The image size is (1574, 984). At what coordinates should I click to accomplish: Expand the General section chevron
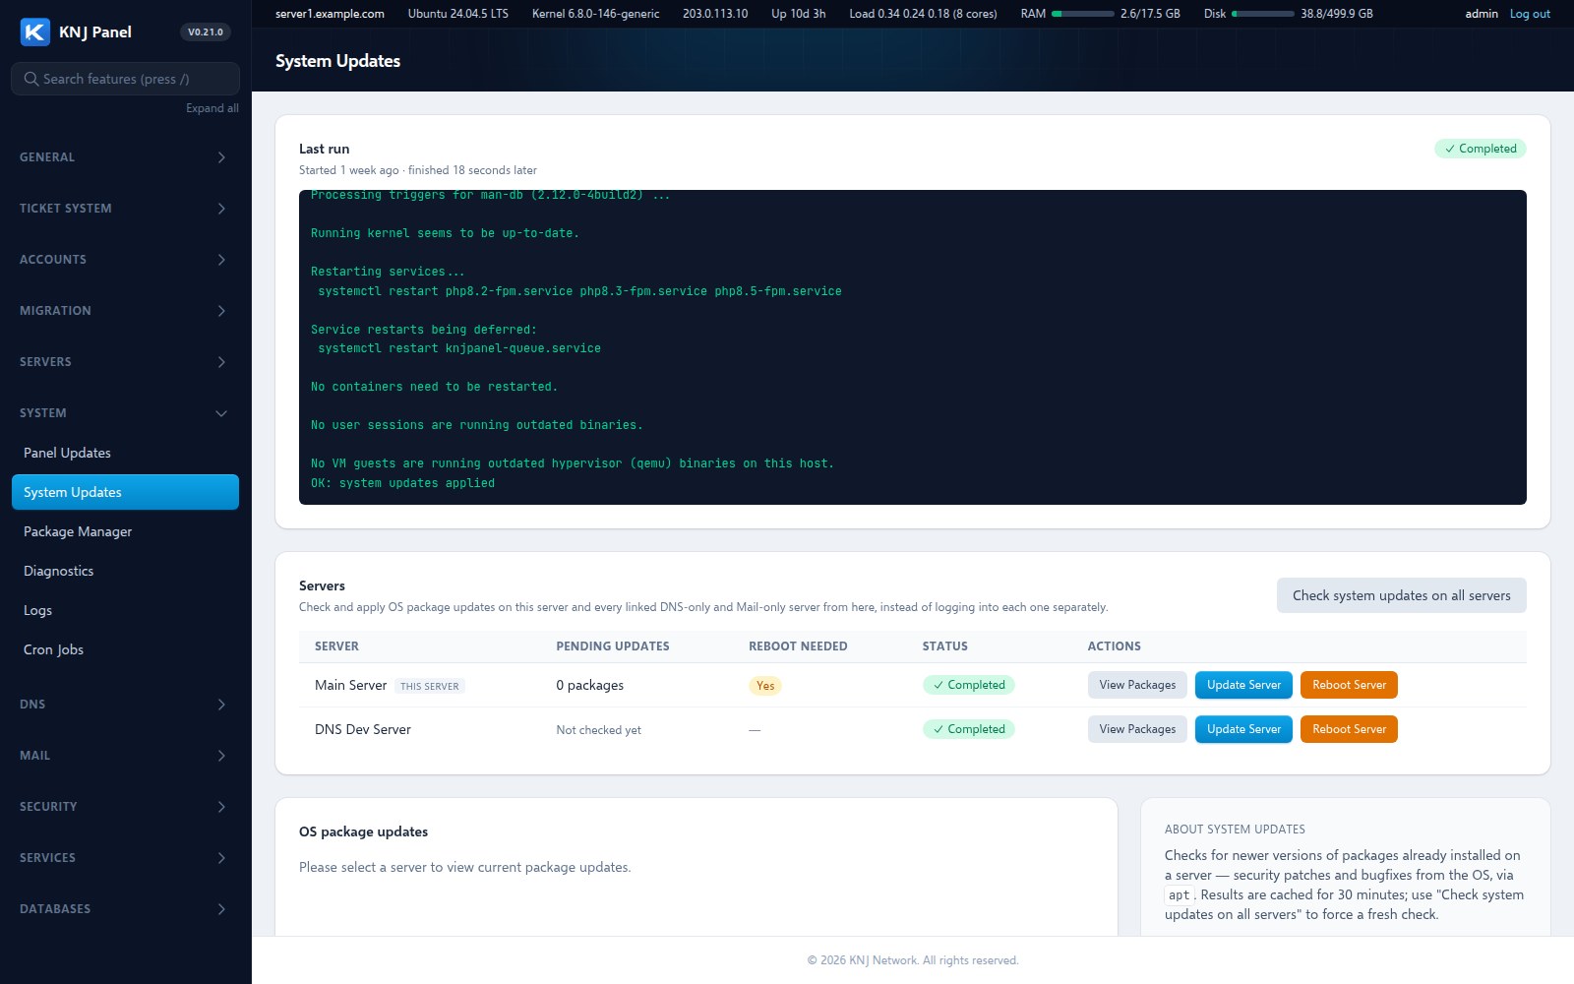pos(221,157)
